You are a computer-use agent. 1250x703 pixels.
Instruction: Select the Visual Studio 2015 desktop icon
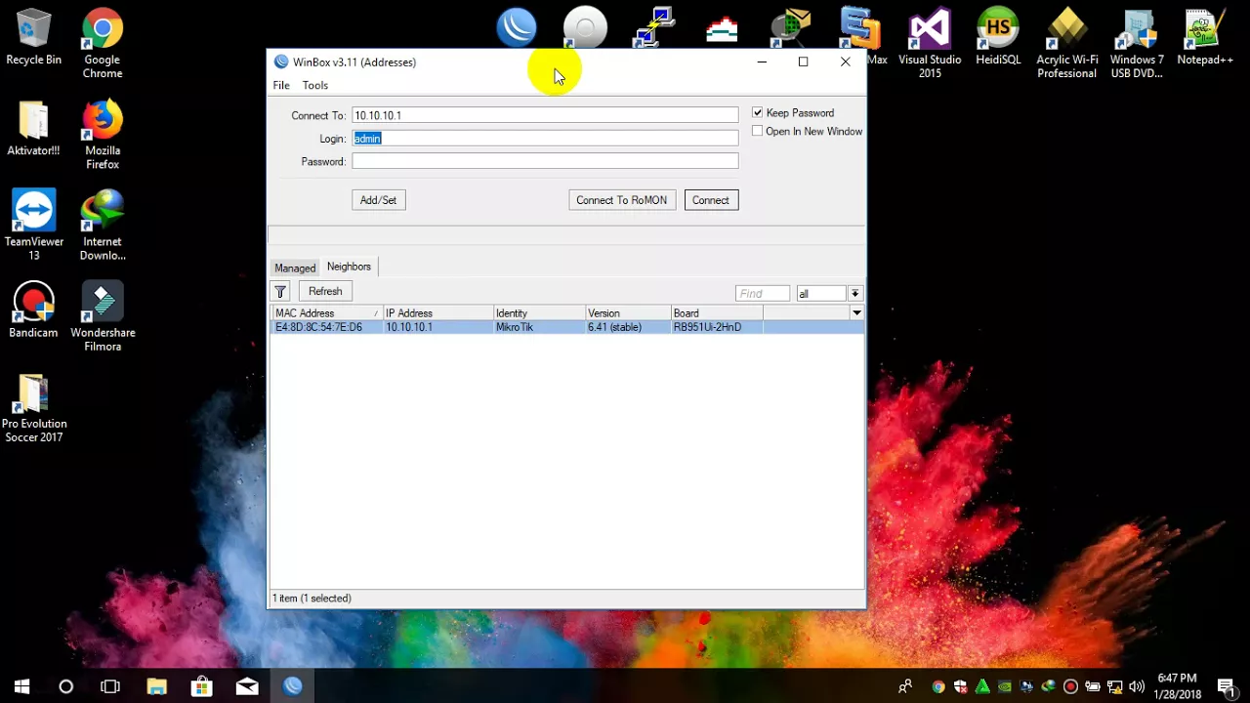coord(930,44)
